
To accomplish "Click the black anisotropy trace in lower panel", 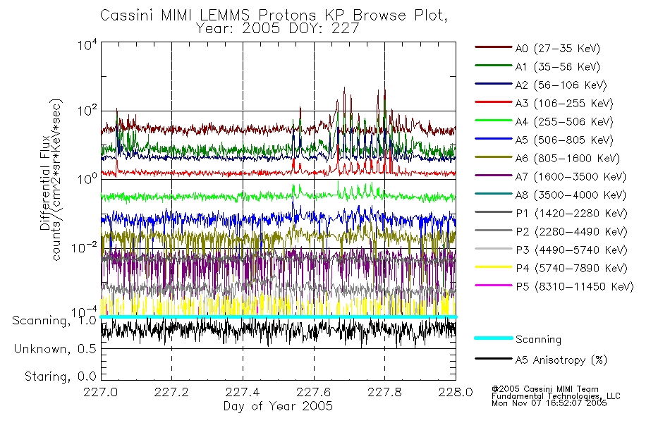I will click(278, 331).
